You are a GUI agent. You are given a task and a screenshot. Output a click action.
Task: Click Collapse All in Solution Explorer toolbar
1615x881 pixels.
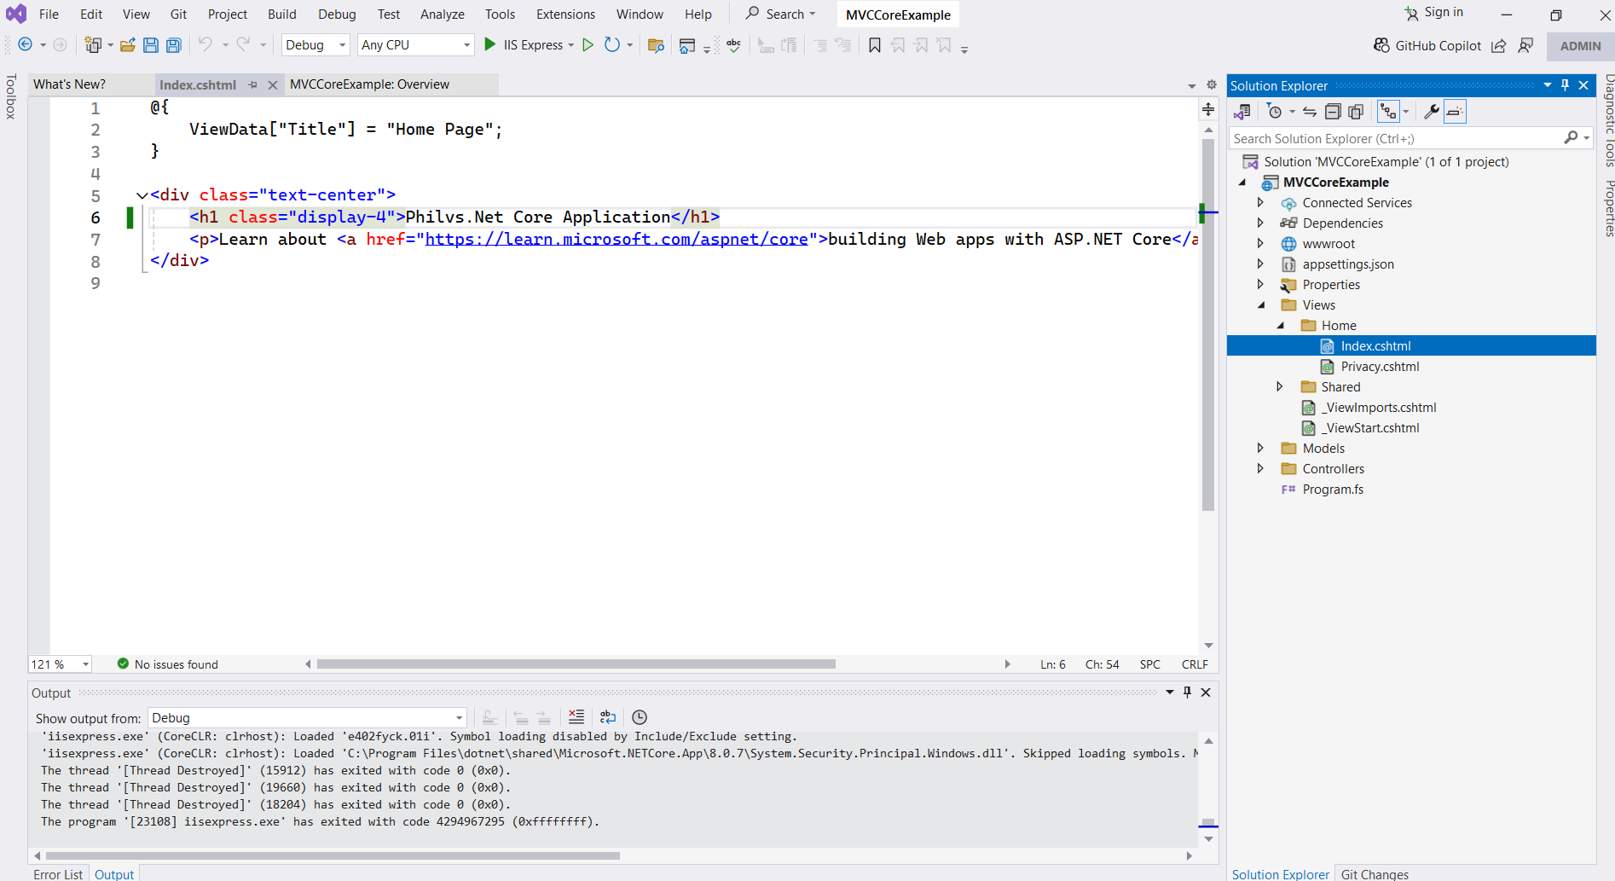(1333, 112)
